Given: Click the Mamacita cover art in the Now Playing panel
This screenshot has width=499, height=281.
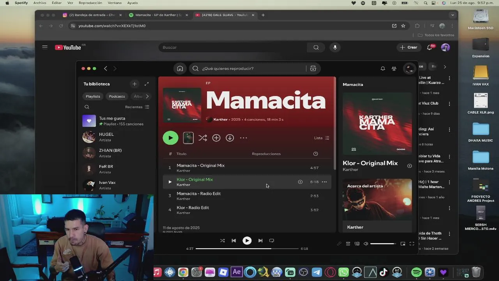Looking at the screenshot, I should pos(377,124).
